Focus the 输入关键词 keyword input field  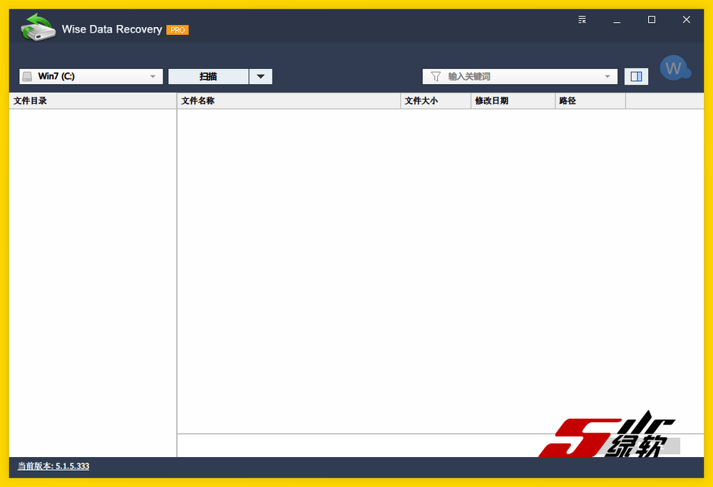click(x=520, y=76)
